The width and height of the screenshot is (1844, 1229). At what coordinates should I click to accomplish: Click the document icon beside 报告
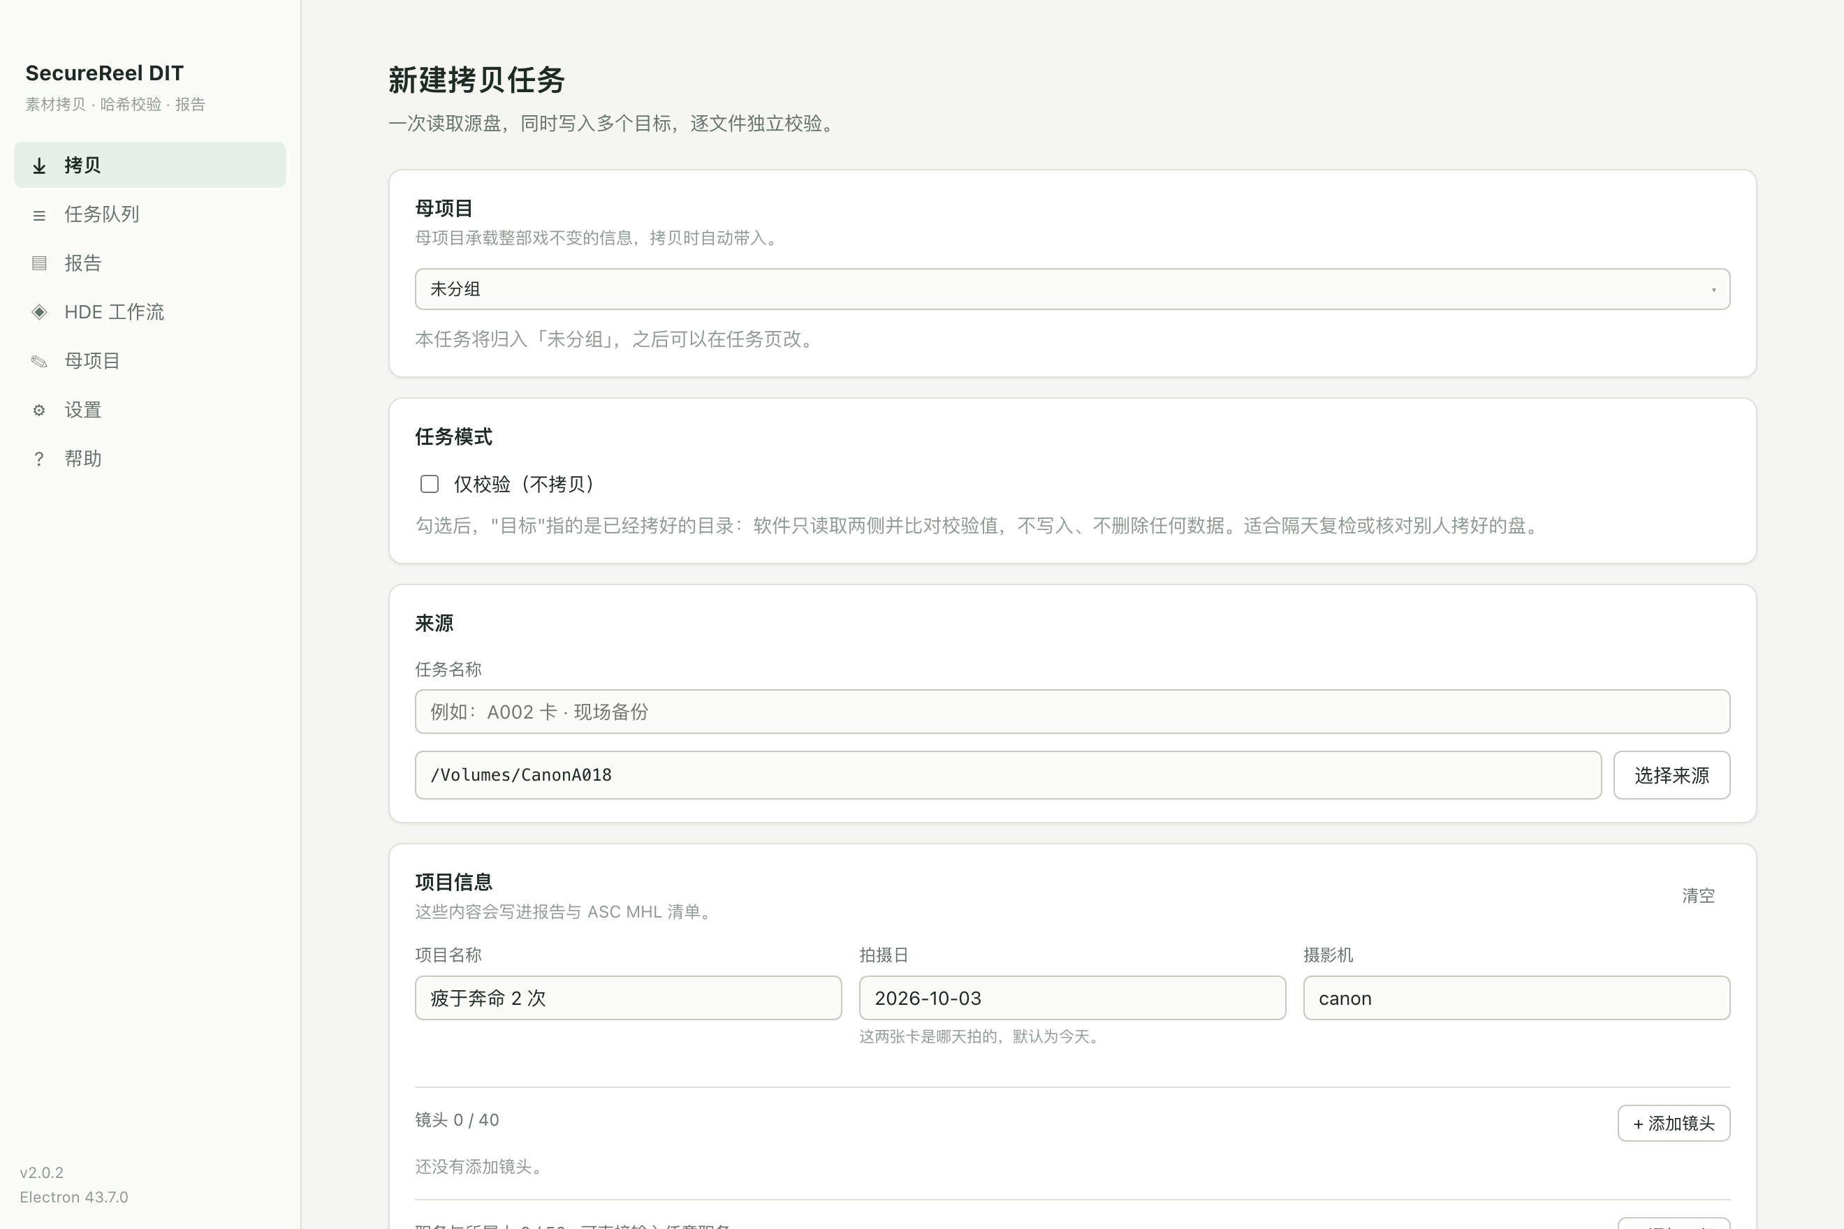coord(39,263)
